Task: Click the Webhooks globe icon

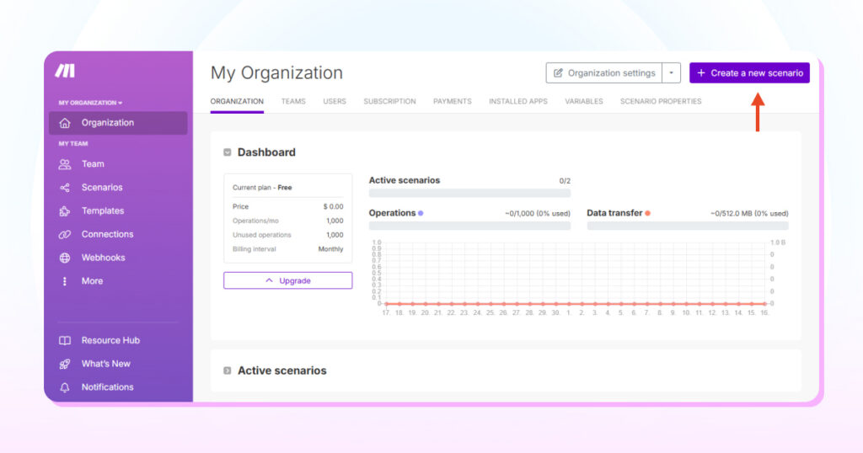Action: 65,258
